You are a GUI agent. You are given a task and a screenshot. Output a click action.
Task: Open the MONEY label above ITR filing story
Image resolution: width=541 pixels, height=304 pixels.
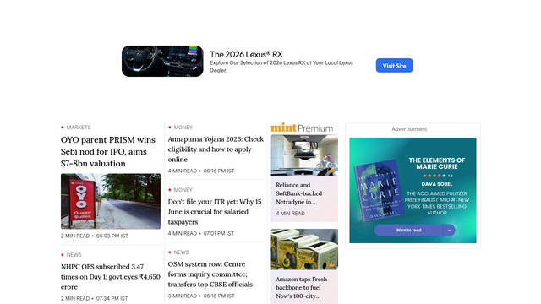coord(183,189)
